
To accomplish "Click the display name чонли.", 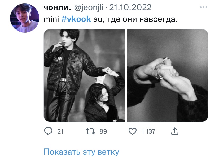I will point(57,7).
